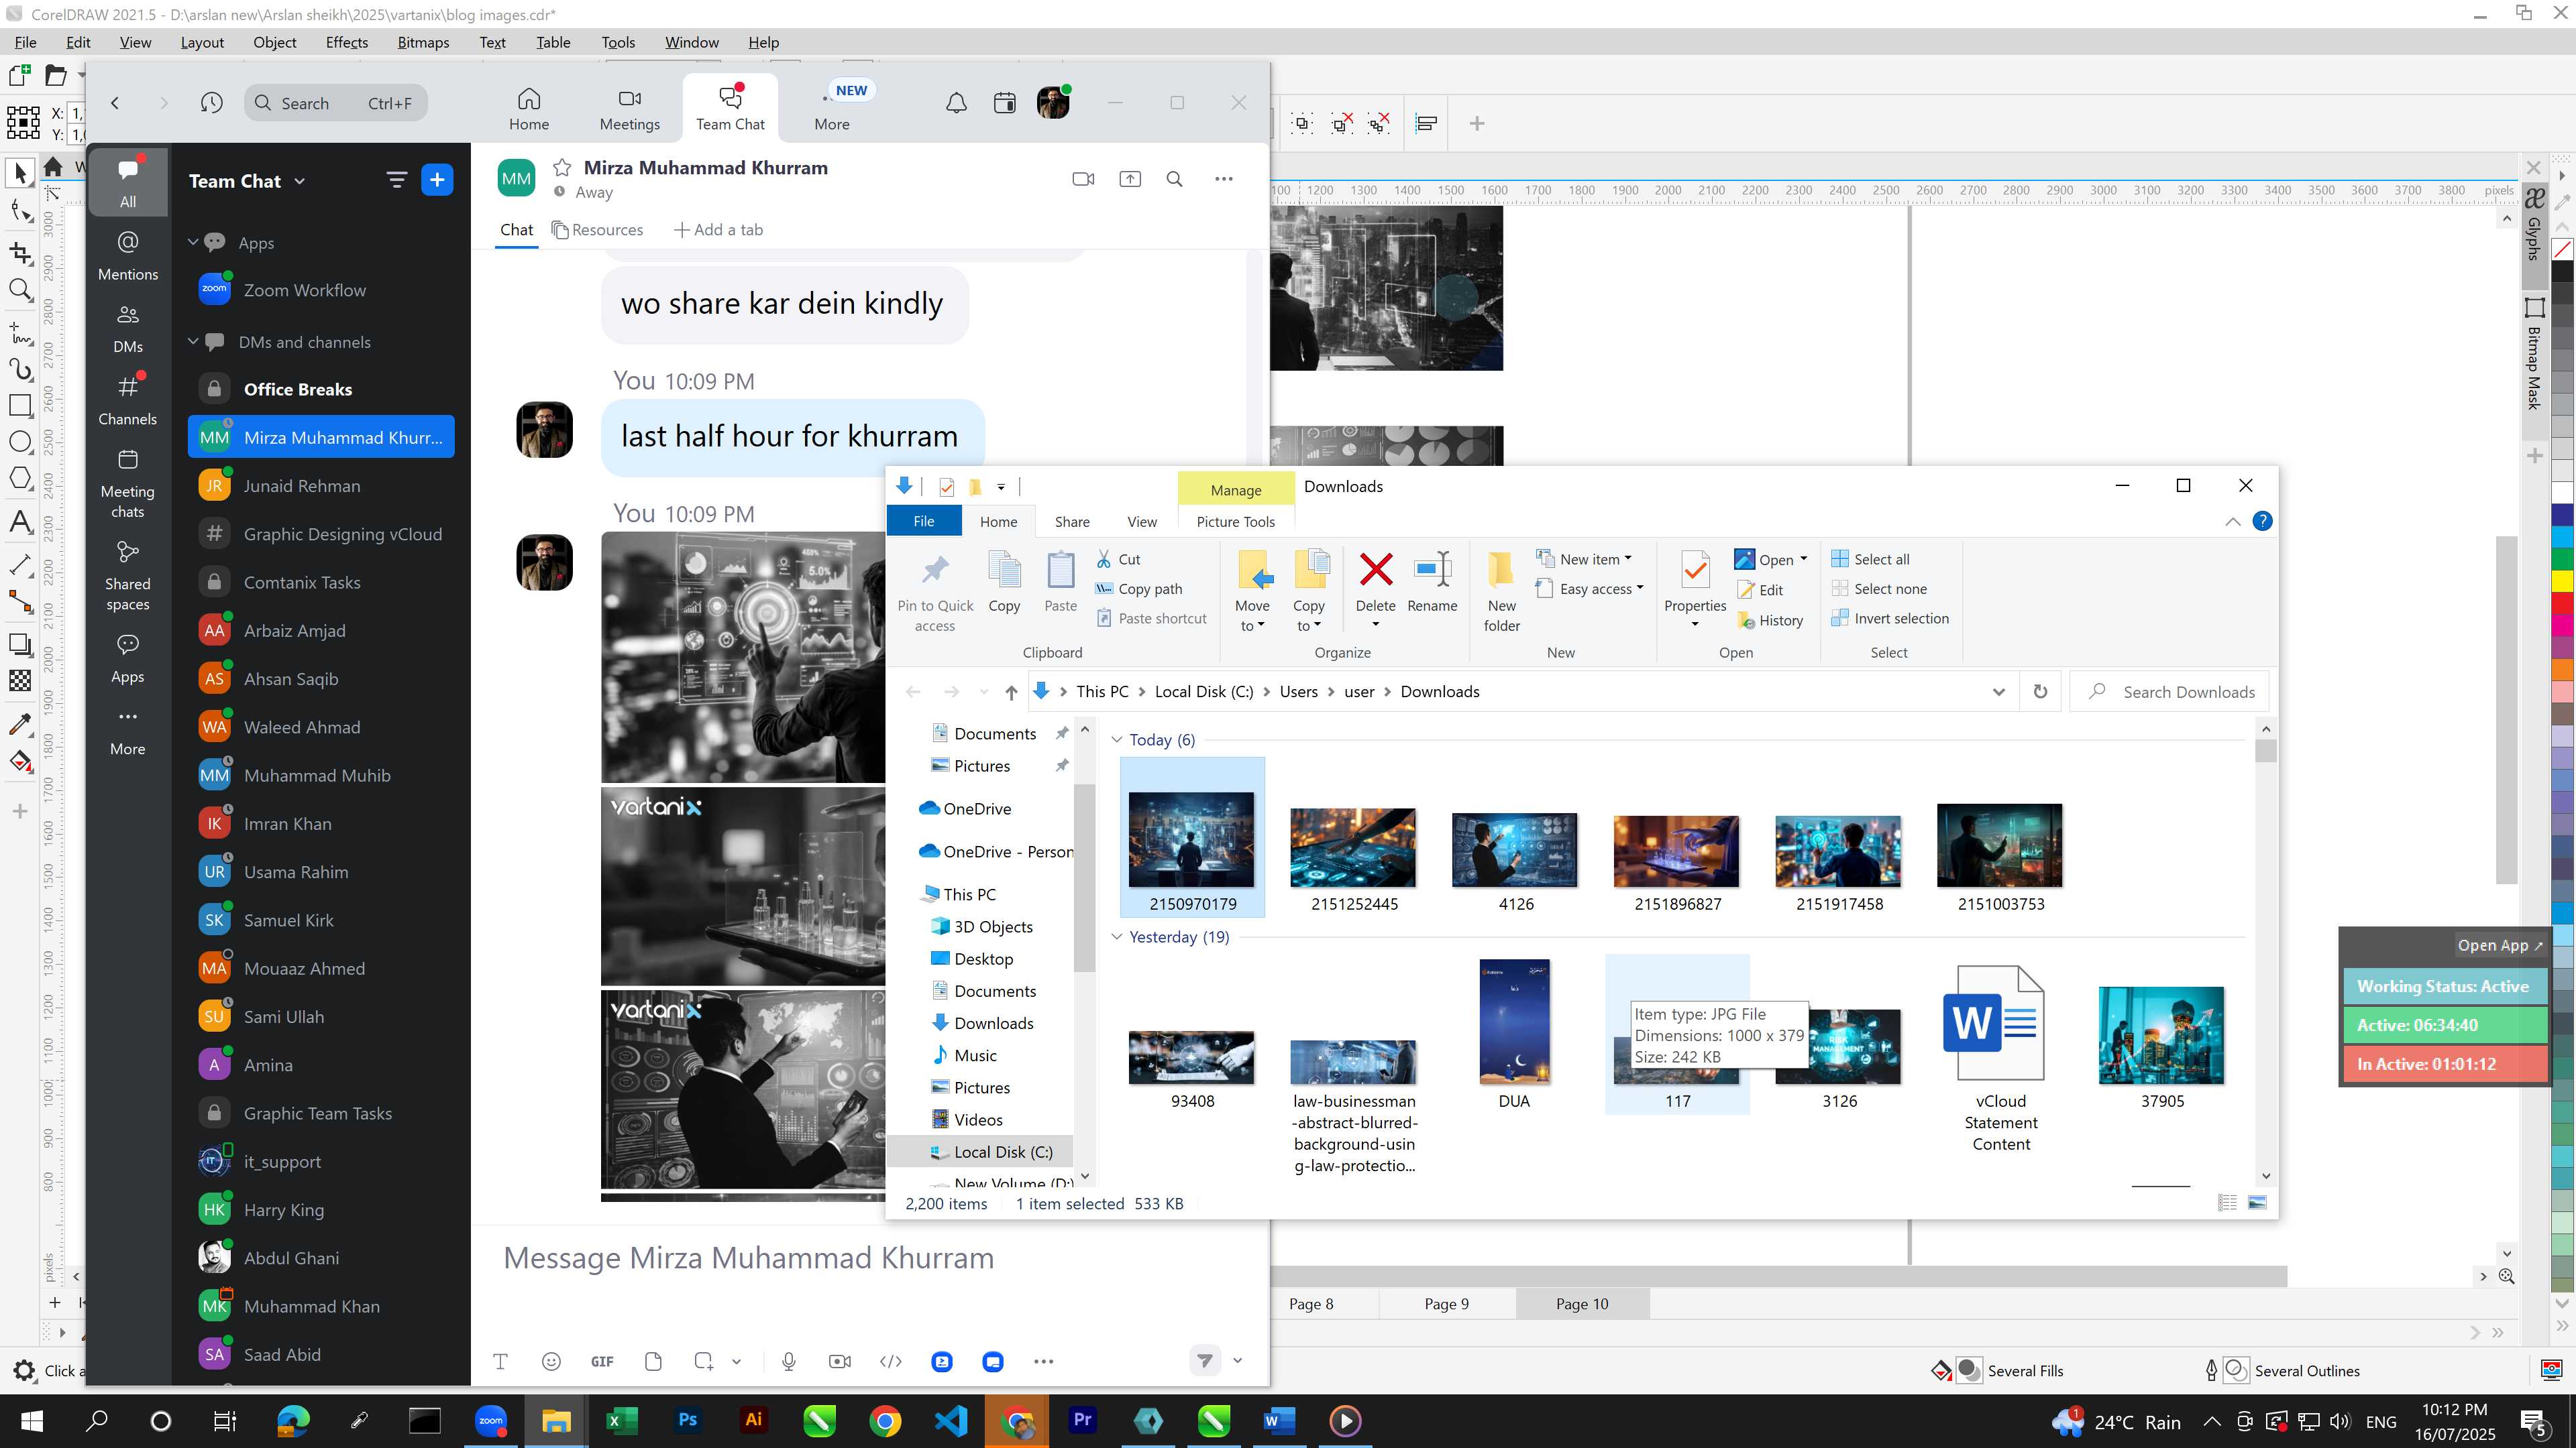Go up one folder level in Explorer
Image resolution: width=2576 pixels, height=1448 pixels.
pos(1011,692)
